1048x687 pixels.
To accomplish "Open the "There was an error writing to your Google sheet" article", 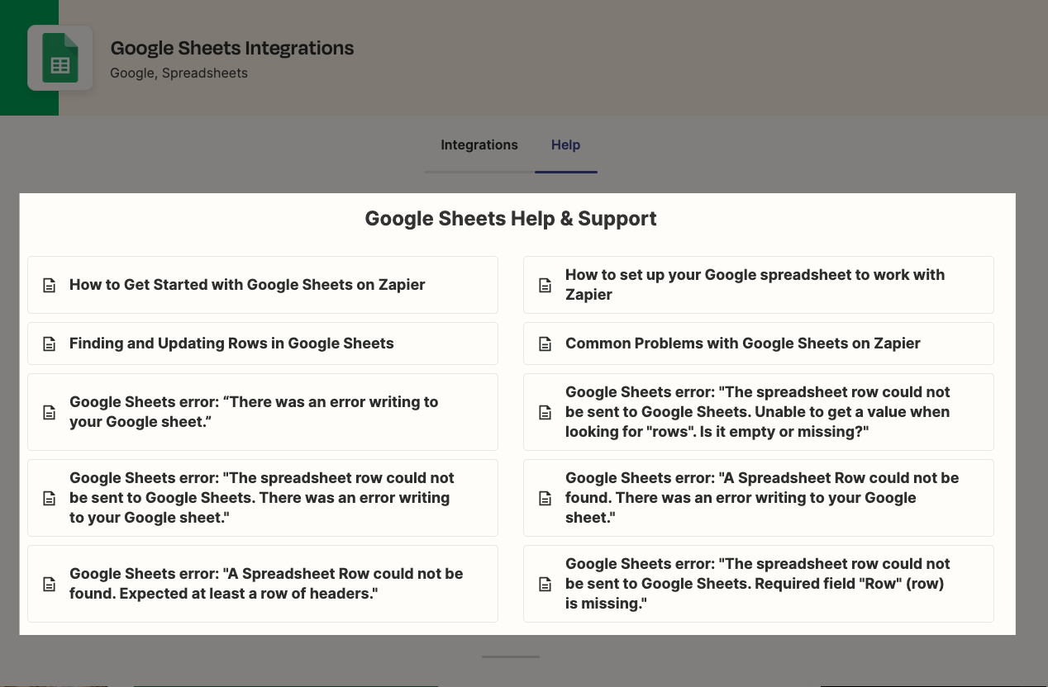I will 263,412.
